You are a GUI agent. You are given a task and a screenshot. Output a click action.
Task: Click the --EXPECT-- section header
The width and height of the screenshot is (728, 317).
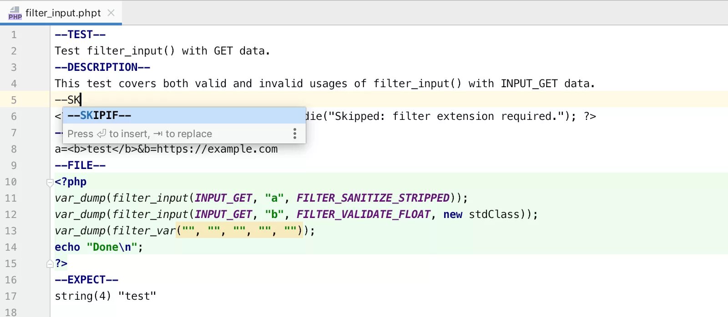click(x=86, y=280)
